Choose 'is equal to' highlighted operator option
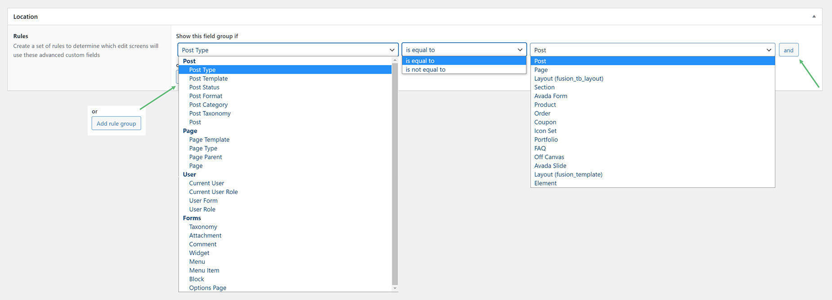This screenshot has height=300, width=832. click(x=464, y=61)
